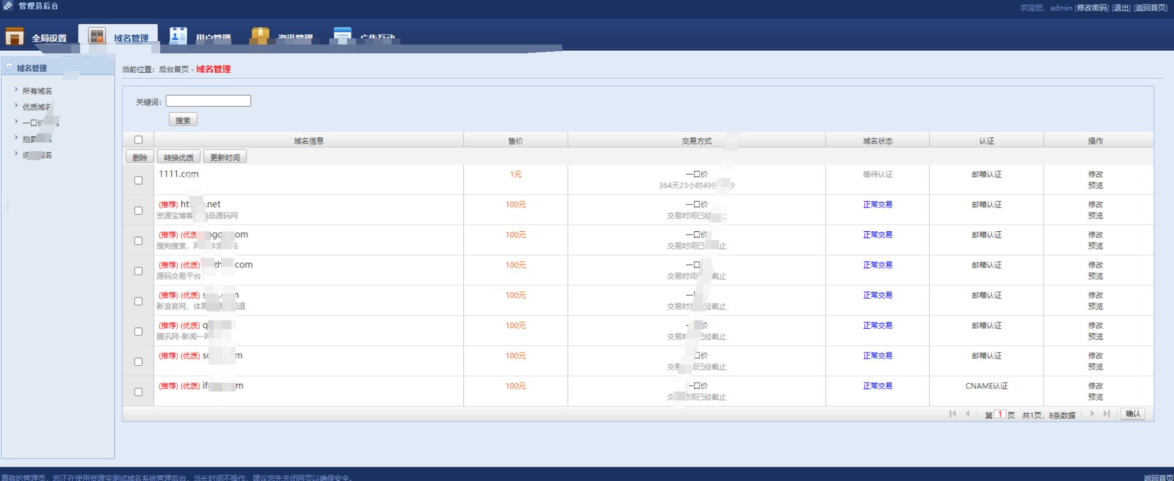Go to previous page arrow icon
Screen dimensions: 1174x481
[968, 414]
